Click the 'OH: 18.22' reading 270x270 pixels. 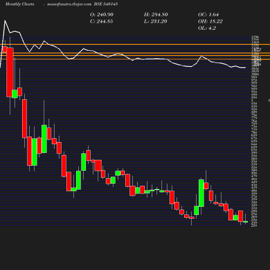210,22
